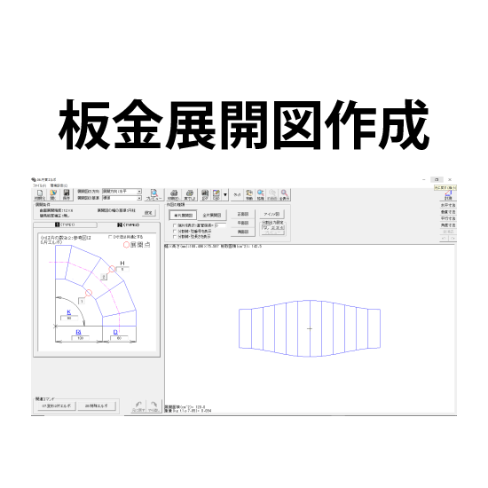Viewport: 488px width, 488px height.
Task: Click the undo (元に戻す) arrow at bottom
Action: pos(138,406)
